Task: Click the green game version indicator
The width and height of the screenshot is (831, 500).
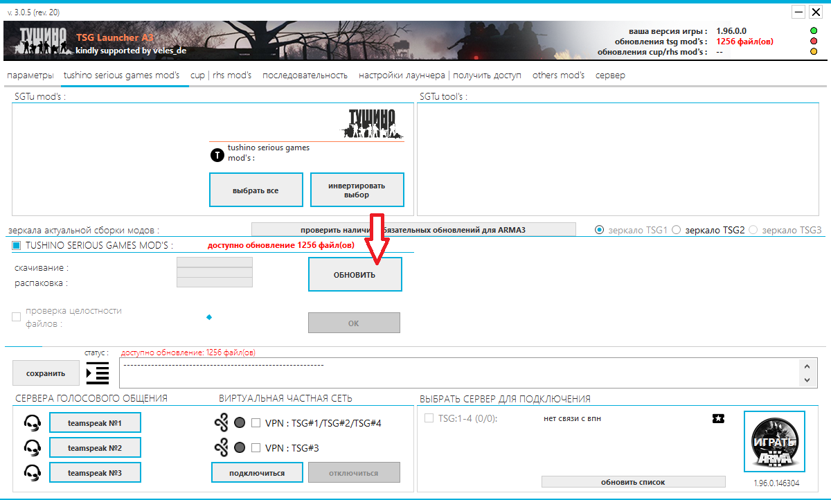Action: [813, 30]
